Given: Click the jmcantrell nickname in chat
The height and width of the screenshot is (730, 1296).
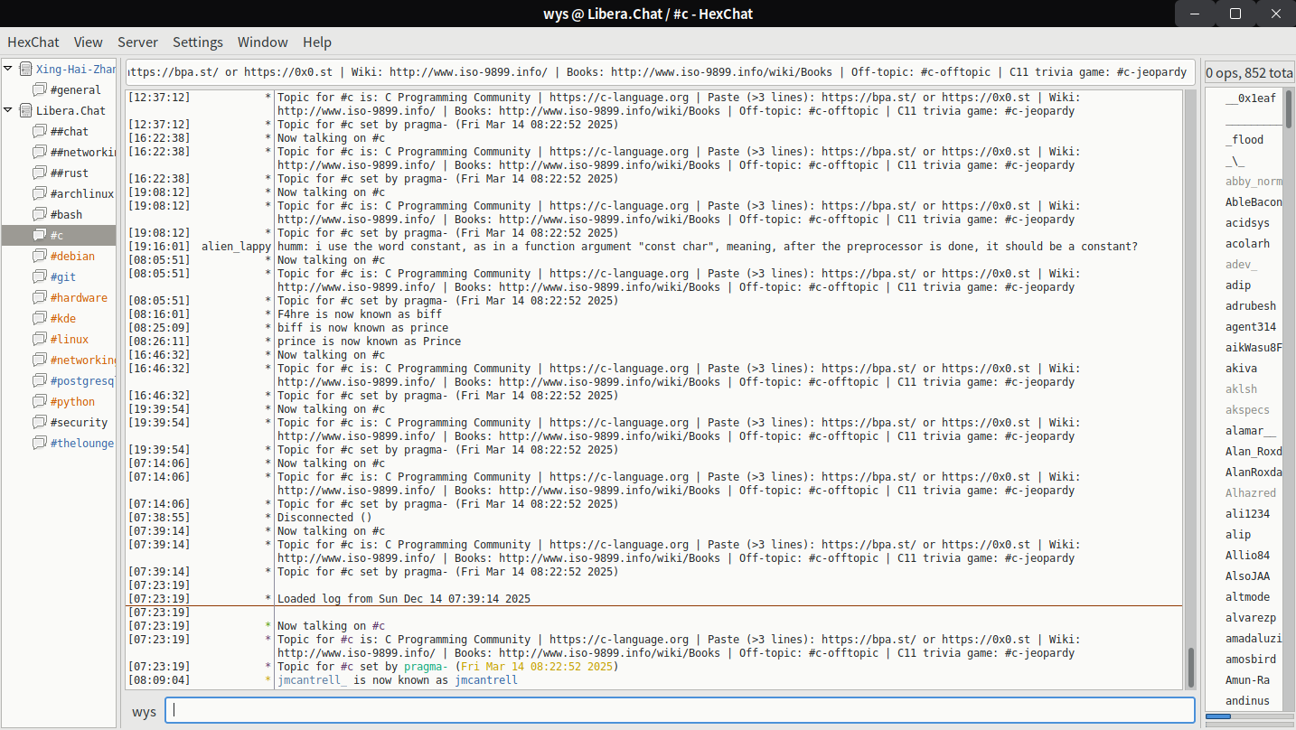Looking at the screenshot, I should coord(485,679).
